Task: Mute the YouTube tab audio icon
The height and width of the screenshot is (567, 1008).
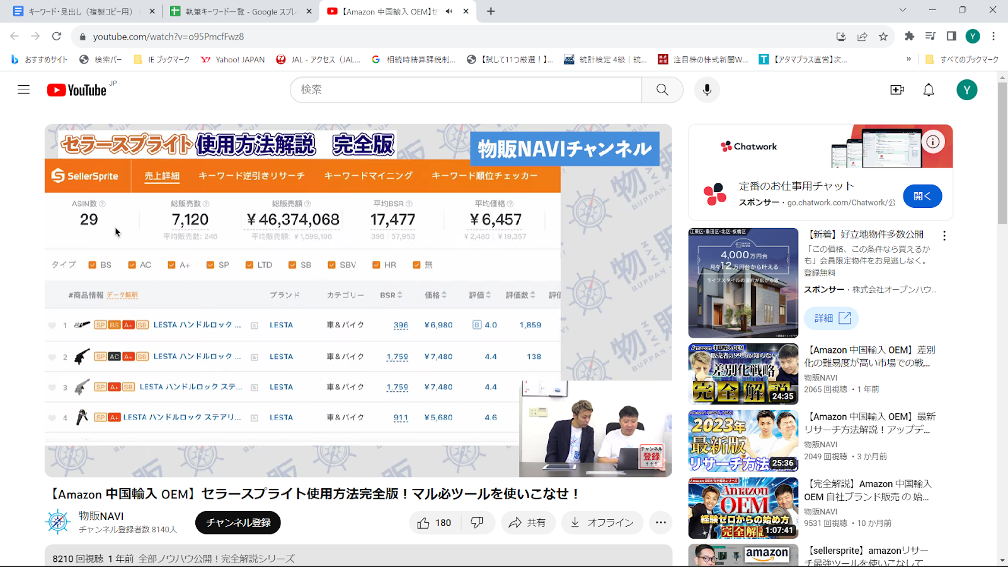Action: pos(449,11)
